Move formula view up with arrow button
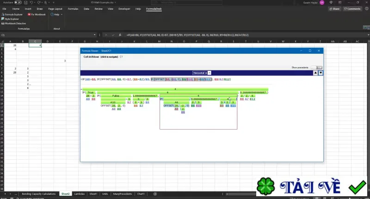Image resolution: width=370 pixels, height=199 pixels. coord(315,73)
